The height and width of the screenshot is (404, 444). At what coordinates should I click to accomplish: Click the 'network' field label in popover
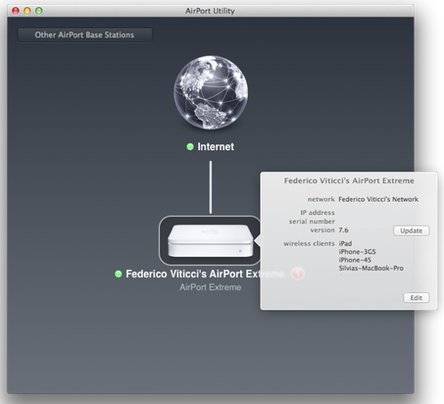click(321, 200)
